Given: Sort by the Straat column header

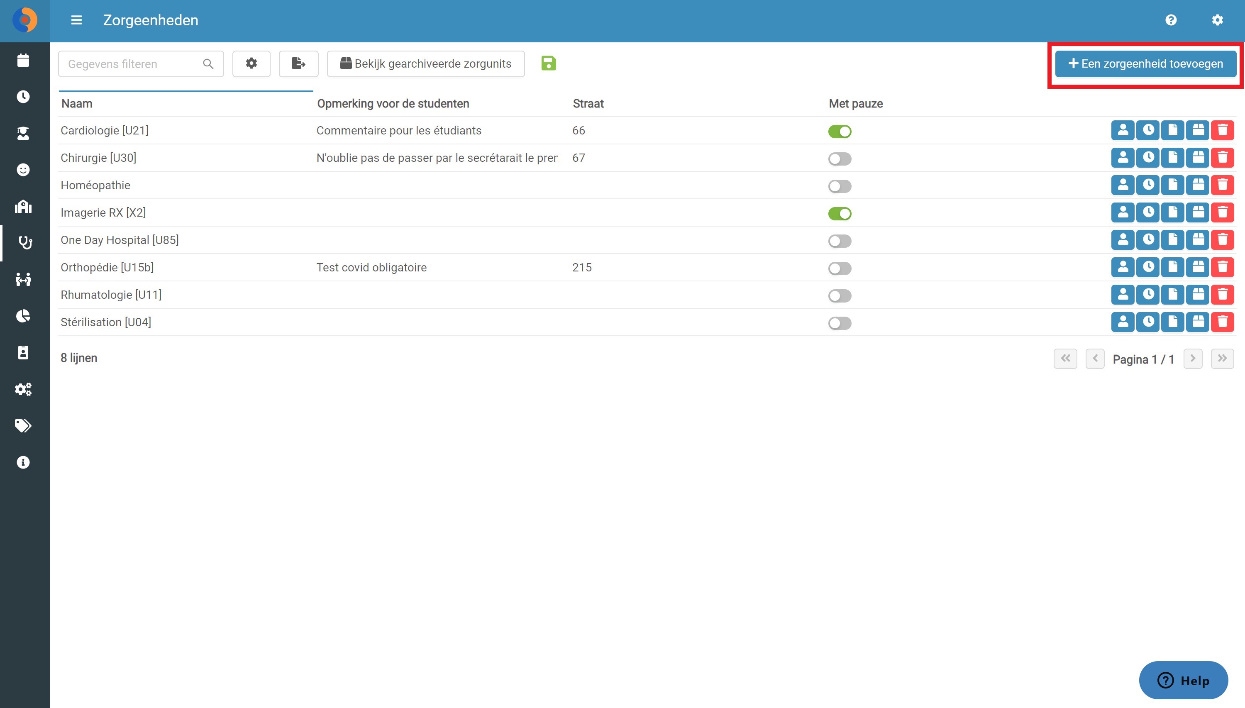Looking at the screenshot, I should (x=588, y=104).
